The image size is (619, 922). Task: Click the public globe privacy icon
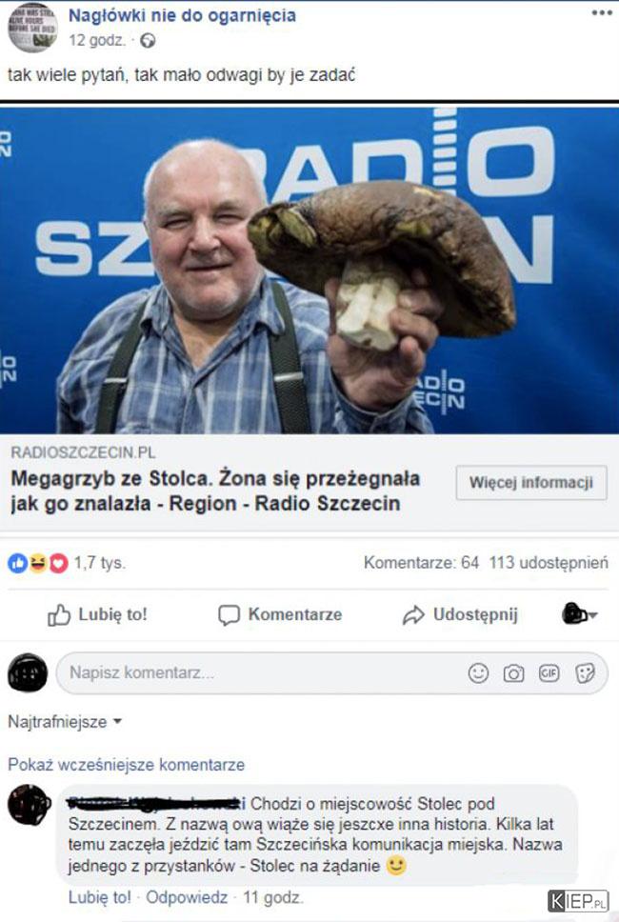click(x=148, y=41)
